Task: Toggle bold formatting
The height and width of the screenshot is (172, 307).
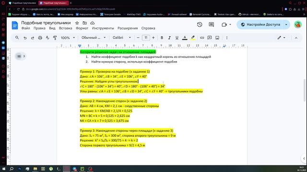Action: (x=162, y=38)
